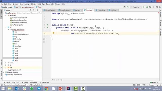This screenshot has width=162, height=91.
Task: Open the Terminal tool window
Action: tap(34, 83)
